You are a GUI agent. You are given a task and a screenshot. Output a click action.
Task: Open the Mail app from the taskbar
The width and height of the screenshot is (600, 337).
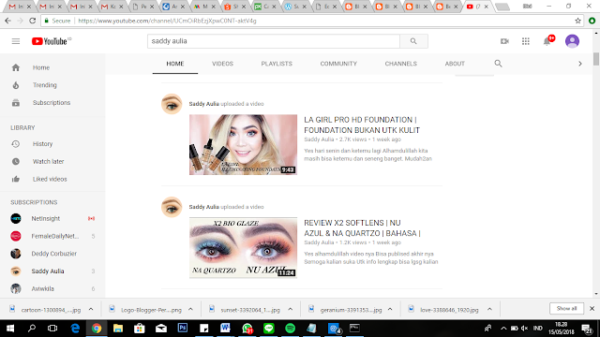(161, 329)
